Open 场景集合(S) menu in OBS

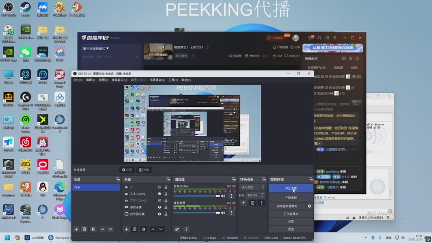click(x=157, y=80)
